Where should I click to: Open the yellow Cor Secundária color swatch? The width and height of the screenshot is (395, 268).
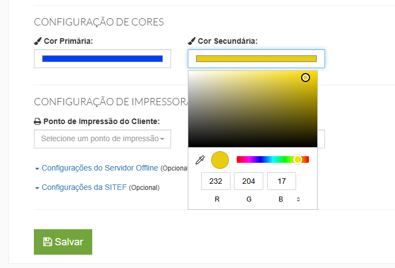[256, 59]
